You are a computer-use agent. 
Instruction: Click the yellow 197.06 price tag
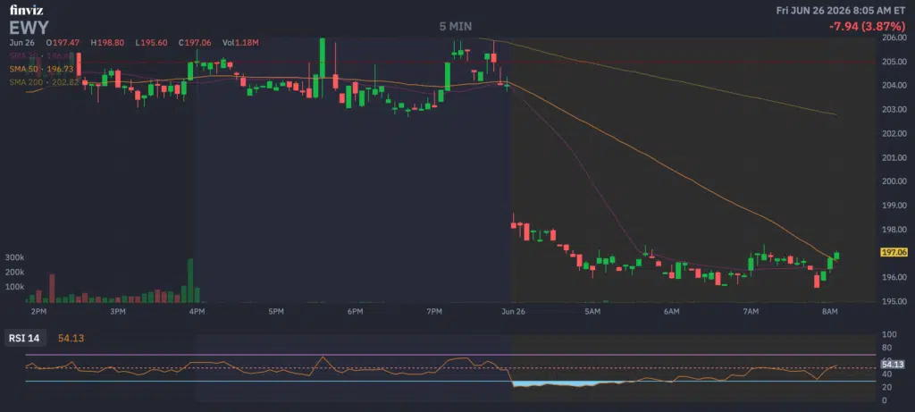coord(894,252)
